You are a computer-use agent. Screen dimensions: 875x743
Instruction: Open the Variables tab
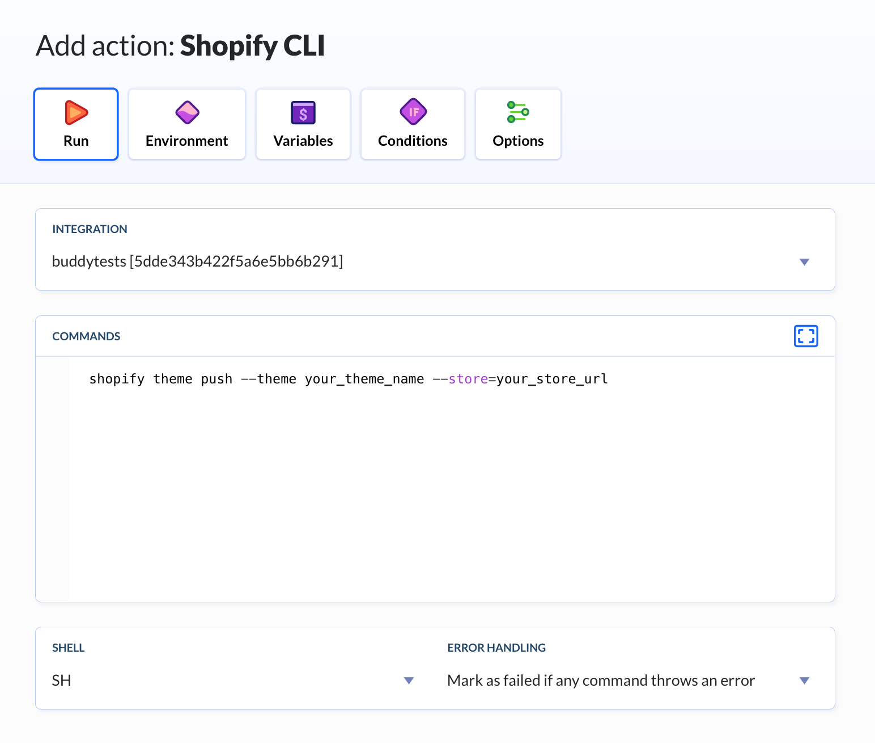(303, 124)
